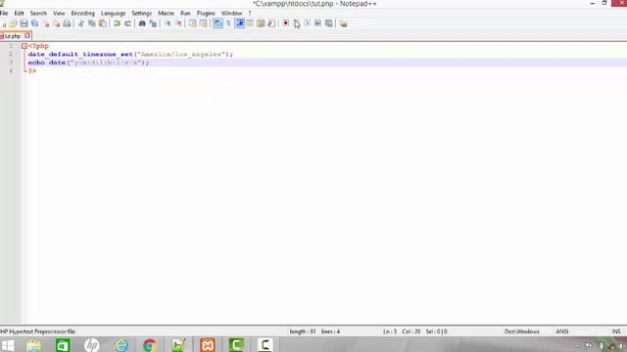Viewport: 627px width, 352px height.
Task: Toggle the indent guide toolbar button
Action: click(239, 23)
